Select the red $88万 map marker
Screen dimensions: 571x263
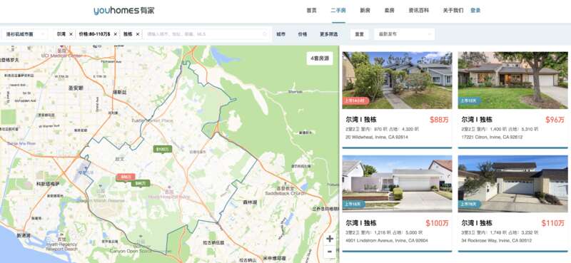click(126, 177)
